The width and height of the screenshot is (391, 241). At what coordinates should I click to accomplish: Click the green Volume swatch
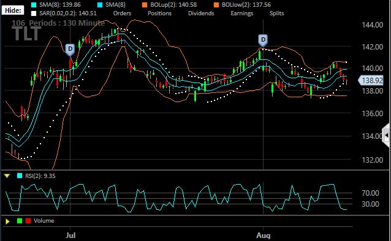pyautogui.click(x=20, y=221)
